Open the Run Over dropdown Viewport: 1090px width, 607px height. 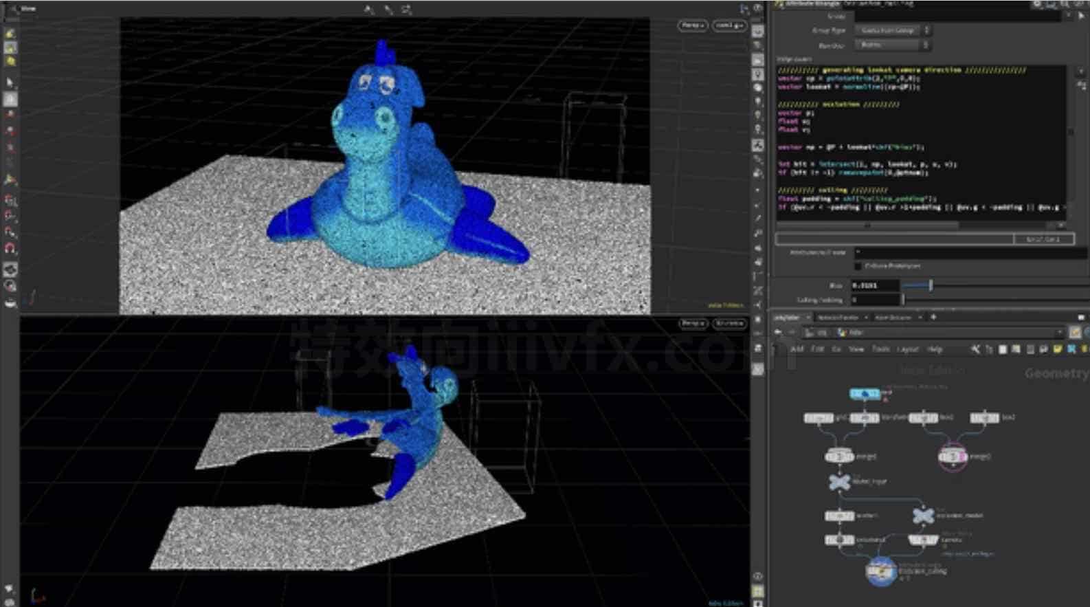(x=892, y=45)
